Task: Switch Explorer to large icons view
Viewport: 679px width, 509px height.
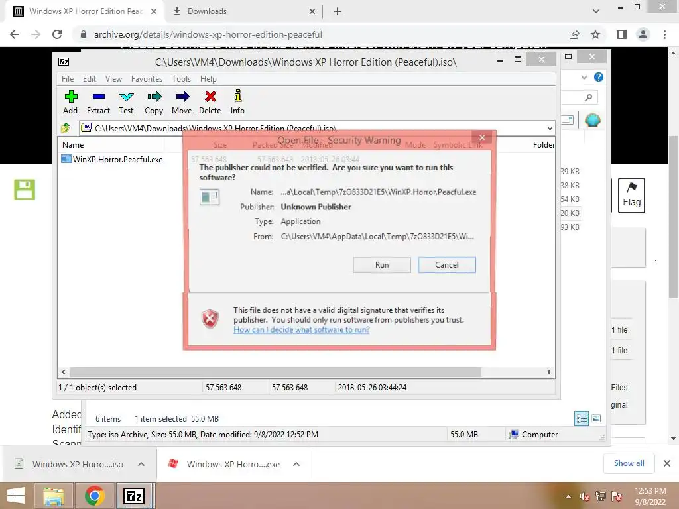Action: coord(596,418)
